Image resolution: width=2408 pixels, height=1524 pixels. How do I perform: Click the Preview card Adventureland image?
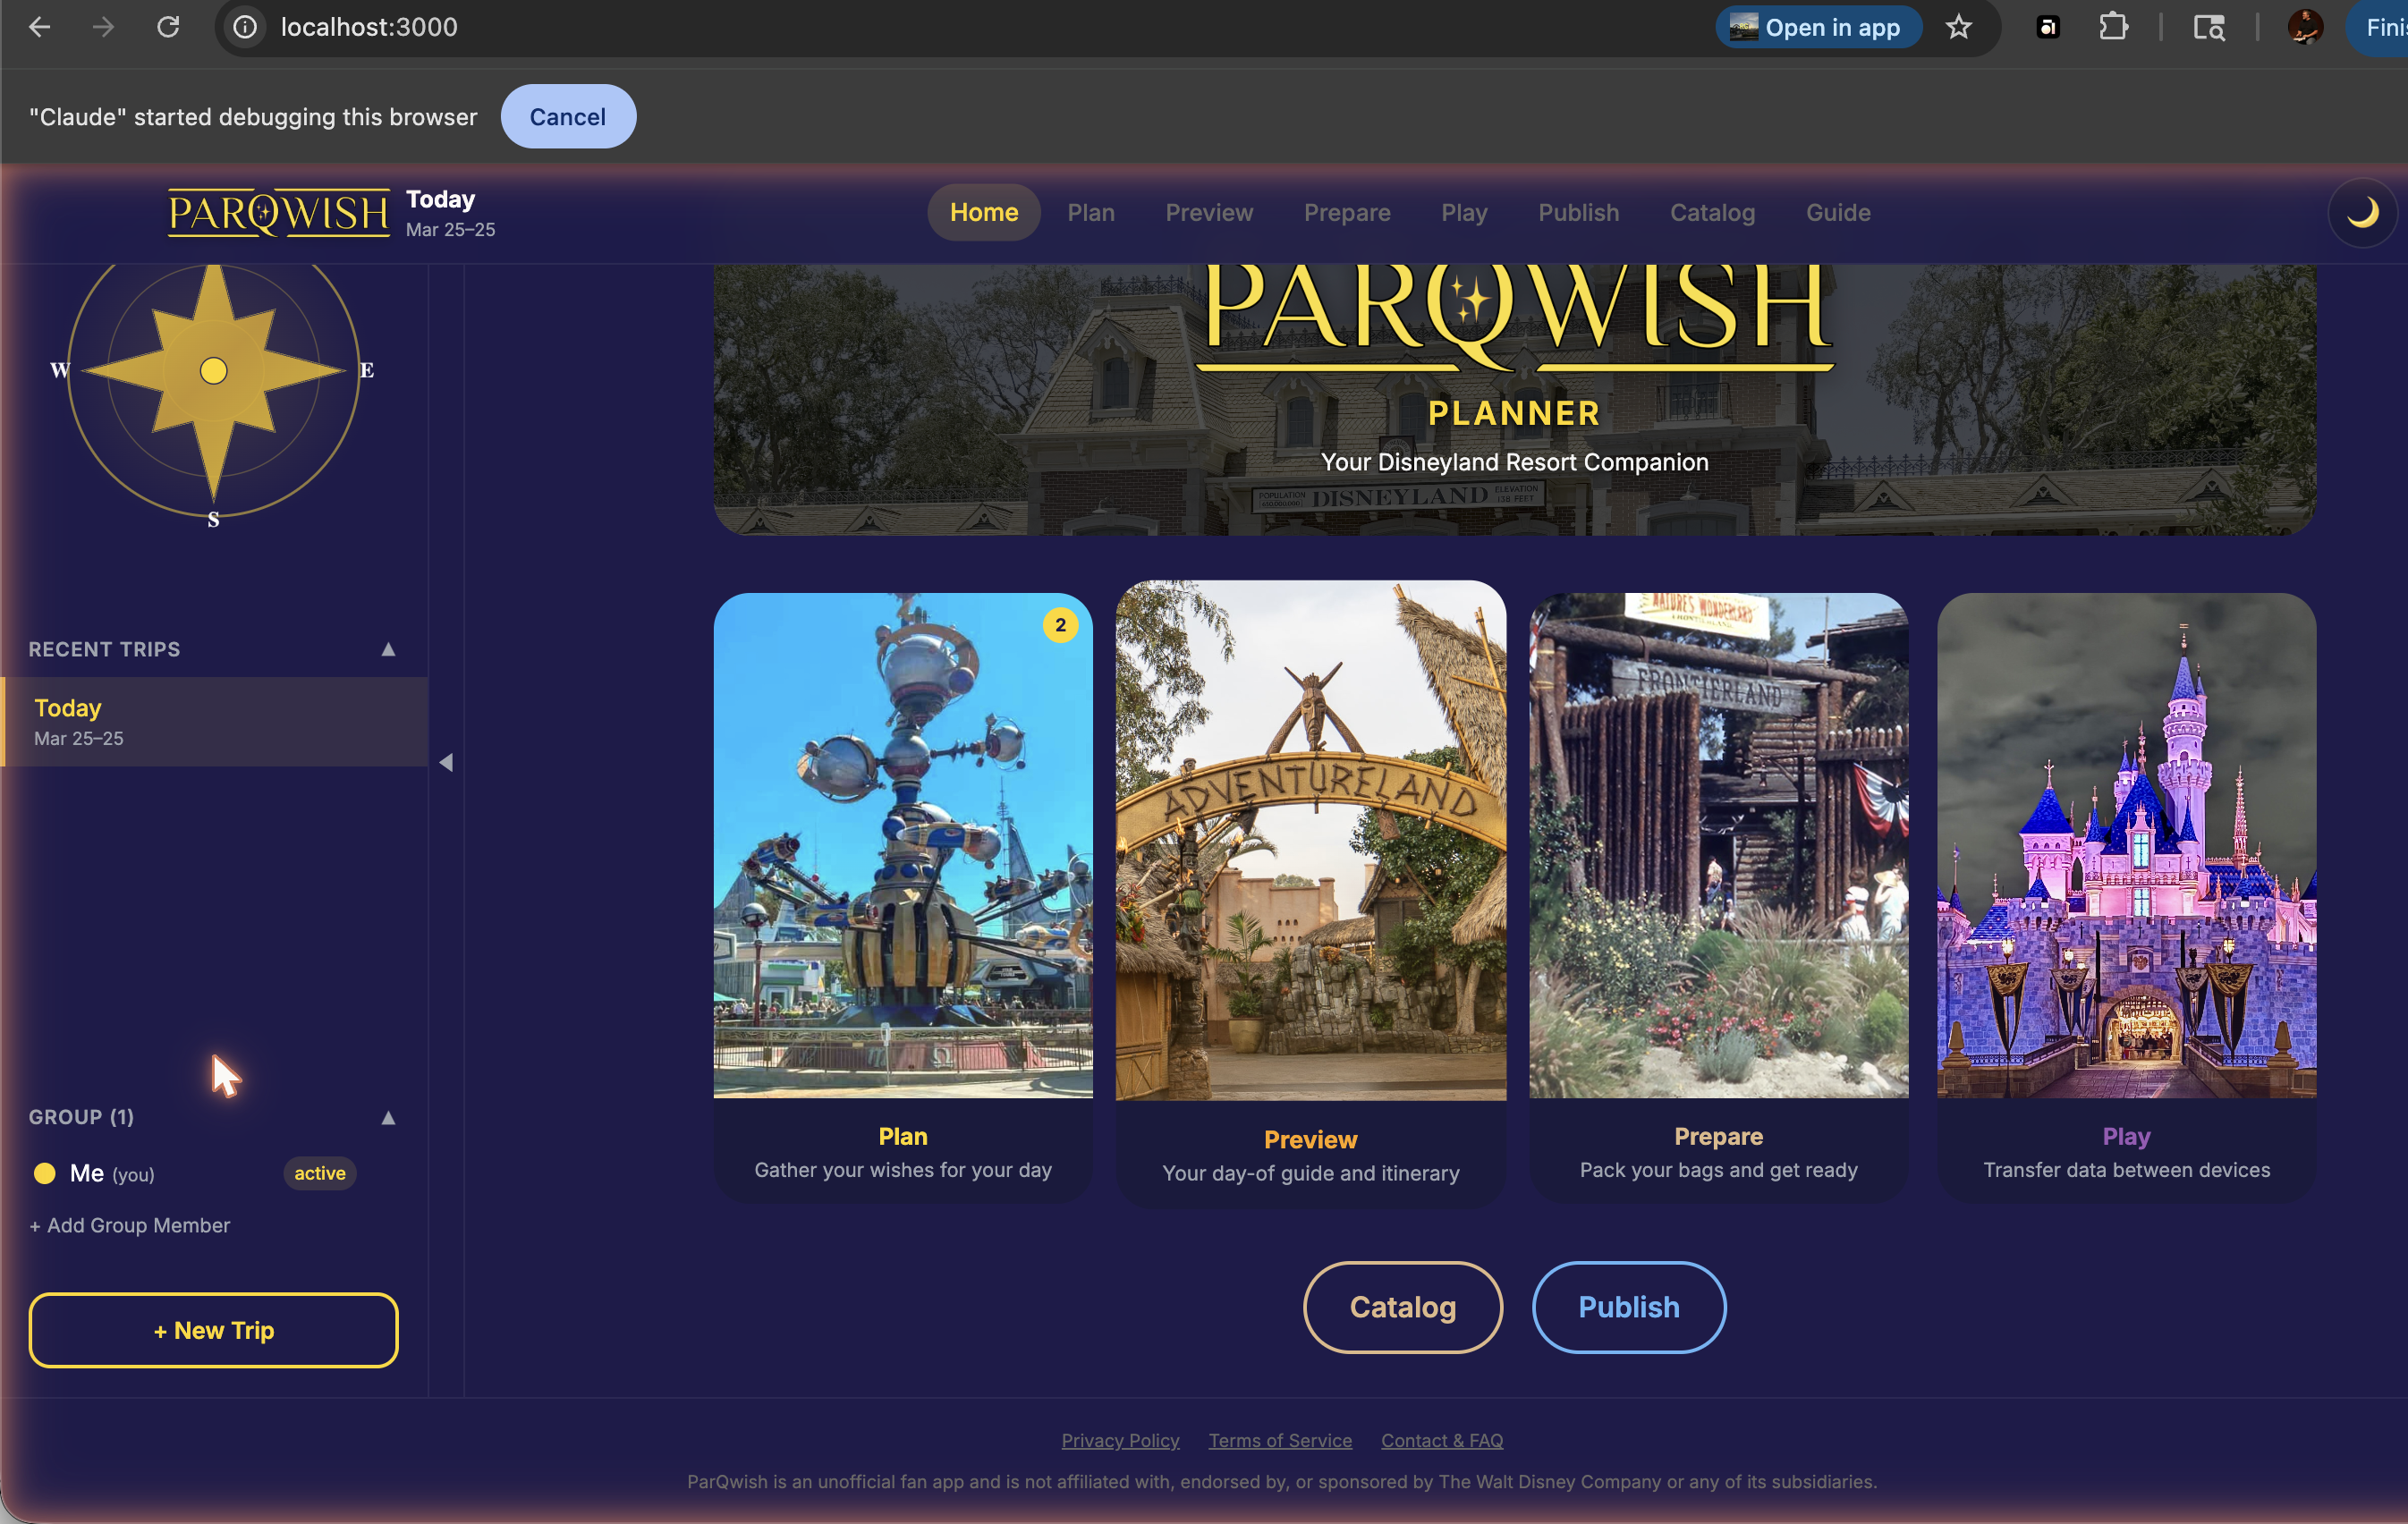pos(1311,841)
